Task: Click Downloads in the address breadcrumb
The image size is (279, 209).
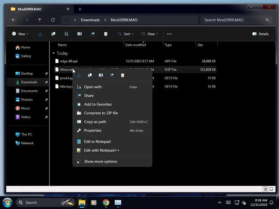Action: click(x=90, y=20)
